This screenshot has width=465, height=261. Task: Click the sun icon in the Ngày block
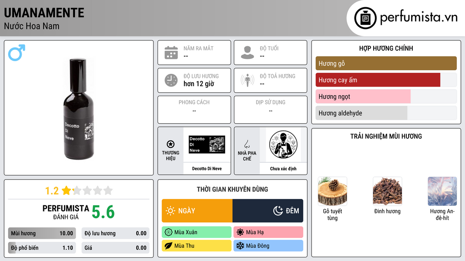click(171, 211)
